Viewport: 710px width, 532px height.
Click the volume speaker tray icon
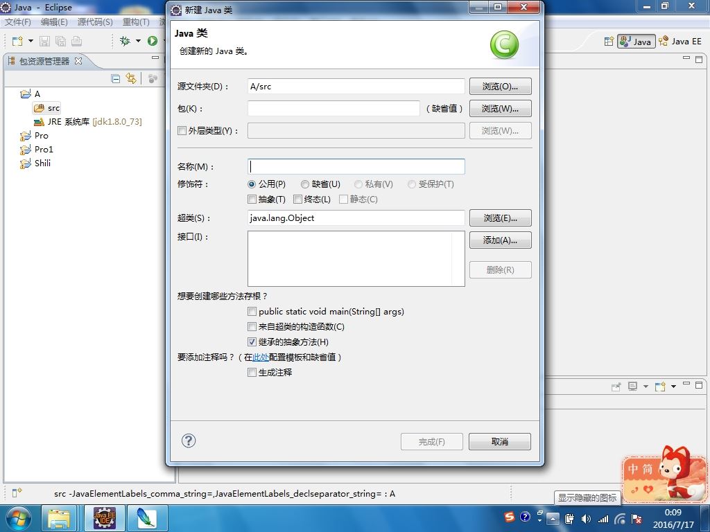(585, 519)
